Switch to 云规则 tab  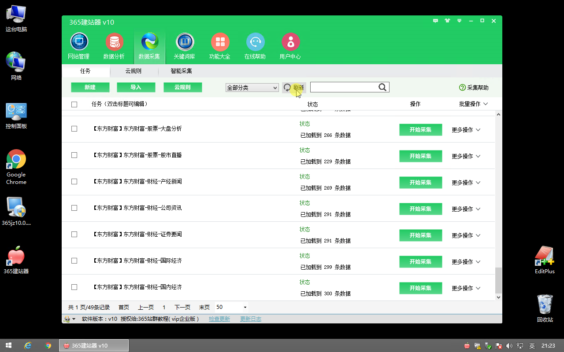(133, 71)
